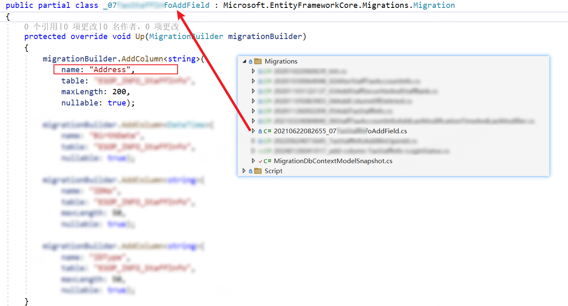Select the Script folder label
The height and width of the screenshot is (306, 568).
coord(273,171)
